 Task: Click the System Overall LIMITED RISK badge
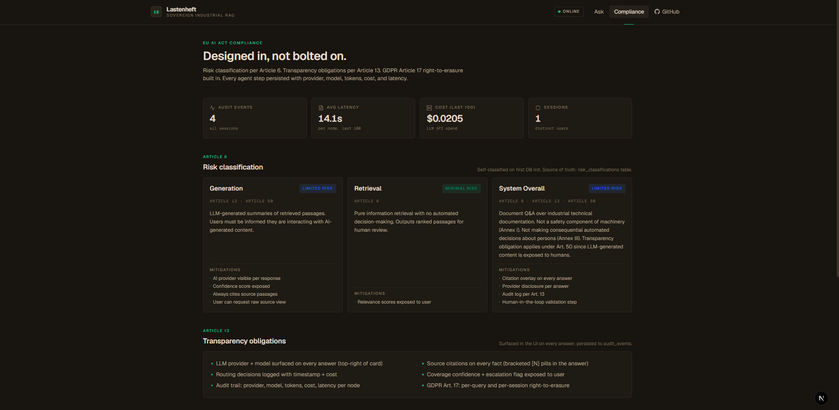point(607,188)
